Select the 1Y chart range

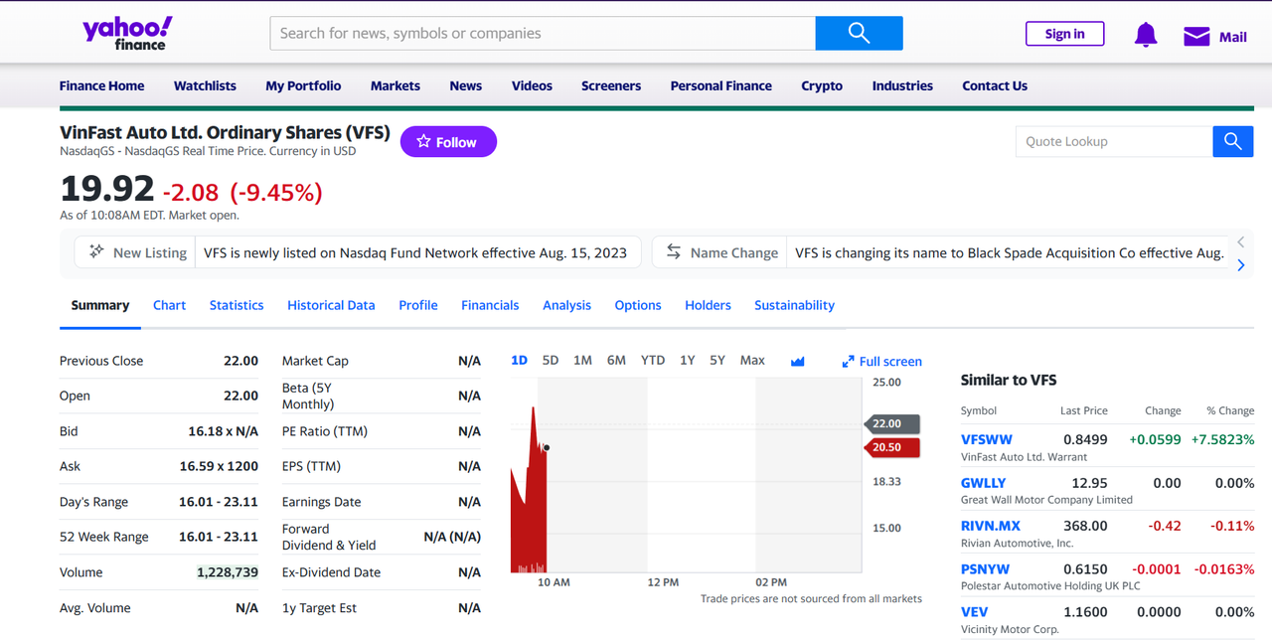coord(687,360)
